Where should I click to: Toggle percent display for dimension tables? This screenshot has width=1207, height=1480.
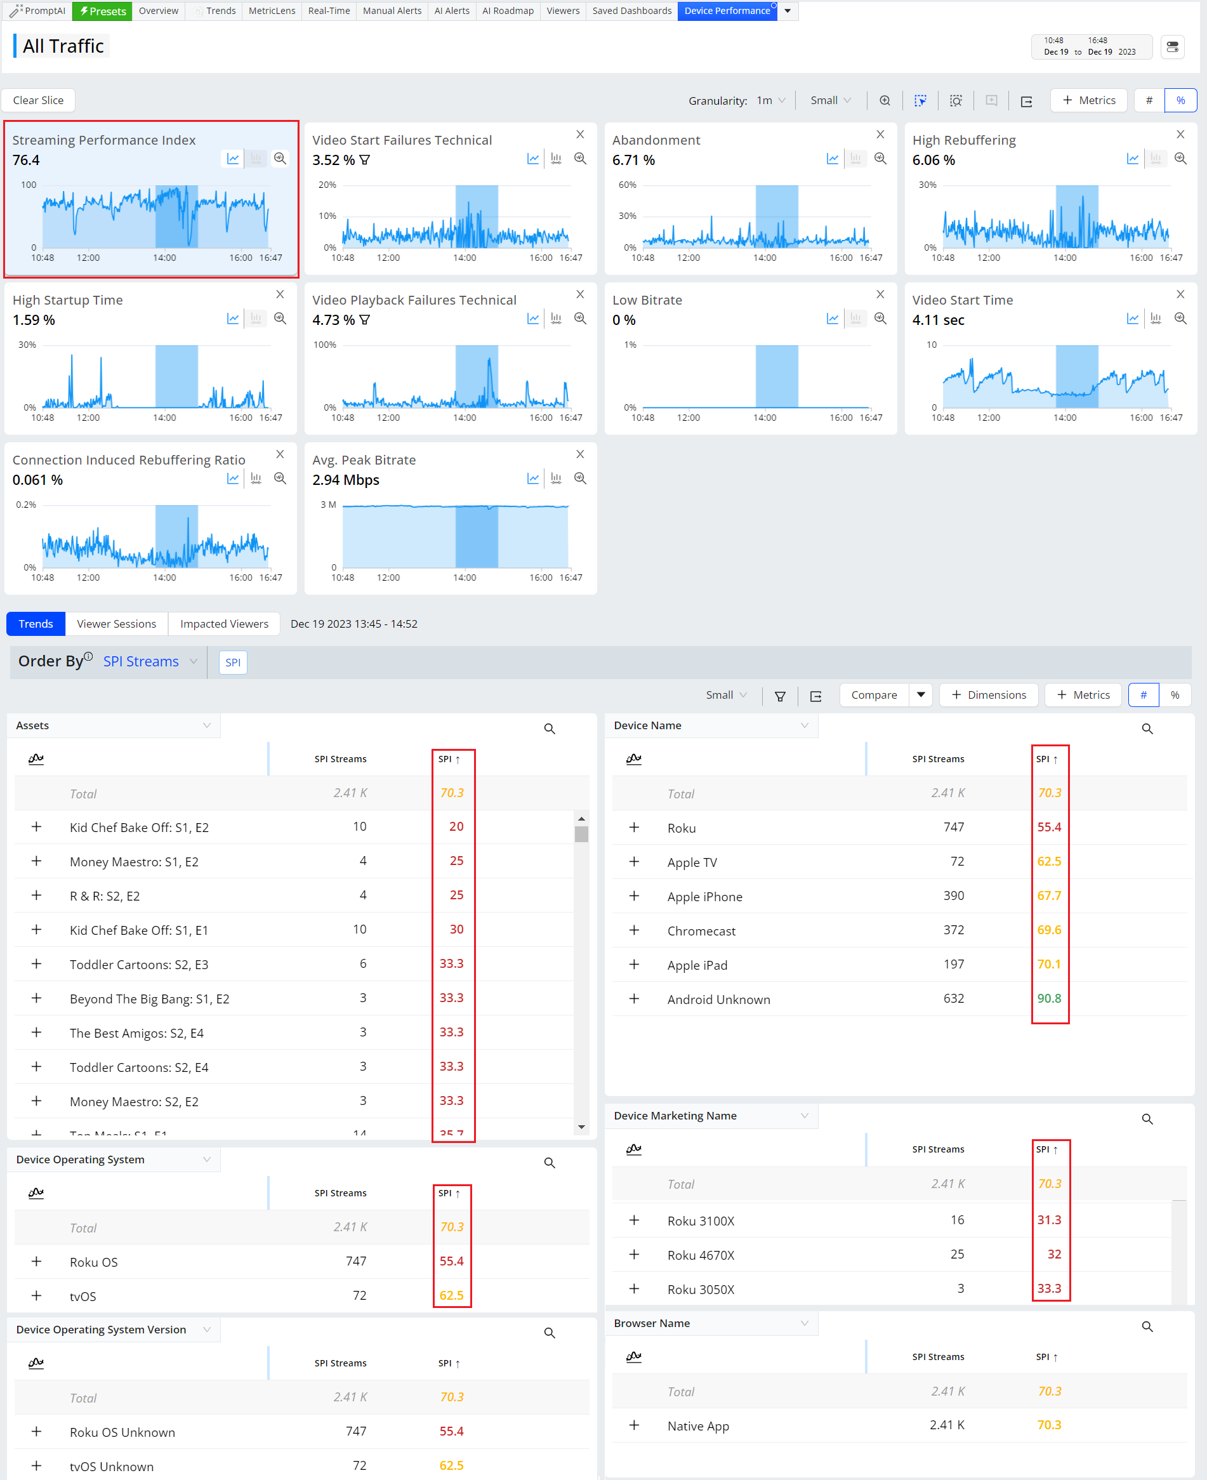1175,695
